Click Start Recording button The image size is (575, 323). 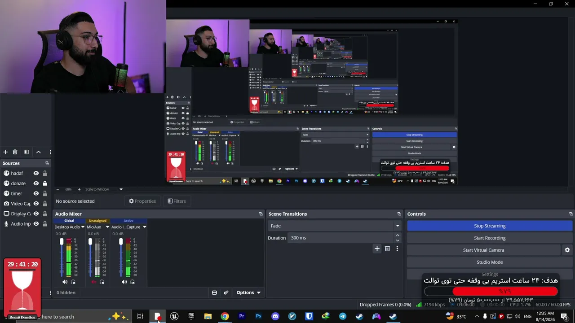coord(490,238)
